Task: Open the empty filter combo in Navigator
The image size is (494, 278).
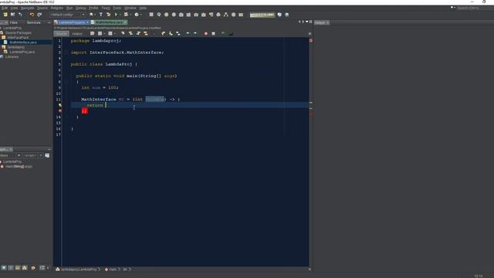Action: click(32, 156)
